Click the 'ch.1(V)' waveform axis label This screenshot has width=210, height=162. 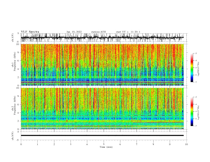point(13,38)
